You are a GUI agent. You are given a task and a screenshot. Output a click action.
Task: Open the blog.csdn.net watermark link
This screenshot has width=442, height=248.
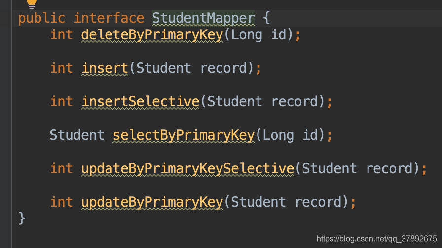(376, 239)
